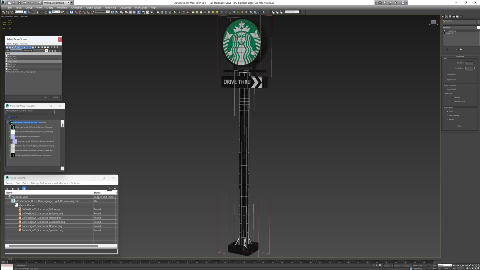Click OK button in Select From Scene dialog
480x270 pixels.
[x=45, y=97]
